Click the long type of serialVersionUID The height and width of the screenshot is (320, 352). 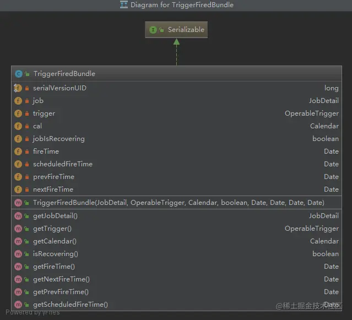[x=332, y=88]
